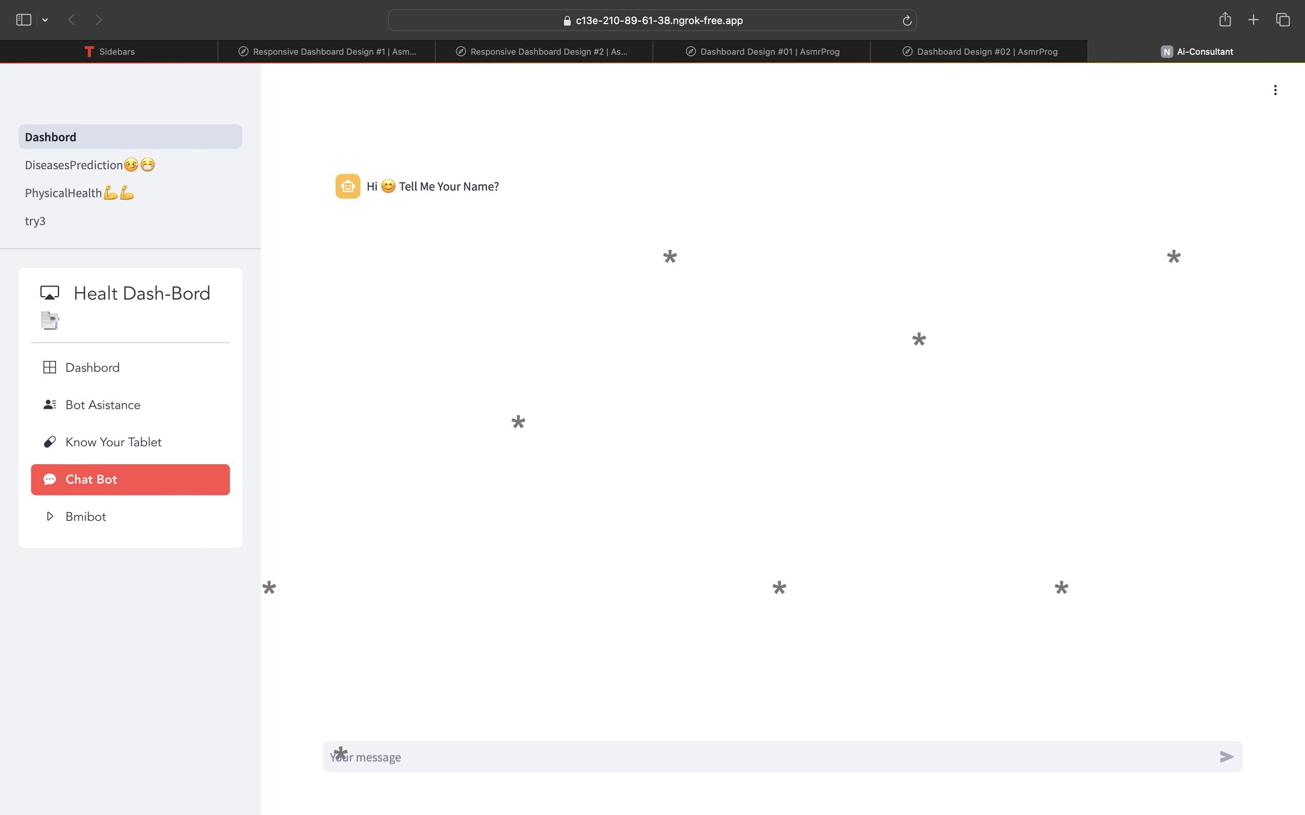Open the try3 page link
The width and height of the screenshot is (1305, 815).
35,221
